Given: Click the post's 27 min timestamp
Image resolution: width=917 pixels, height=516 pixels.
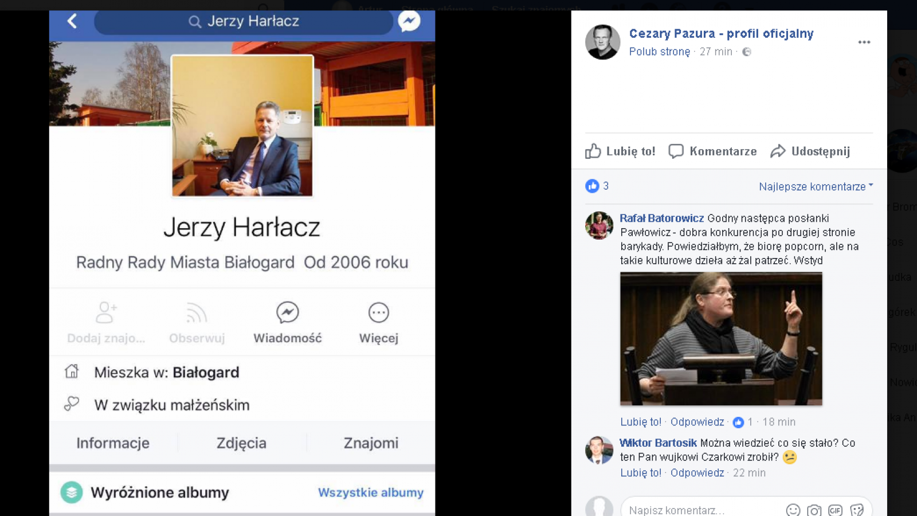Looking at the screenshot, I should 716,52.
